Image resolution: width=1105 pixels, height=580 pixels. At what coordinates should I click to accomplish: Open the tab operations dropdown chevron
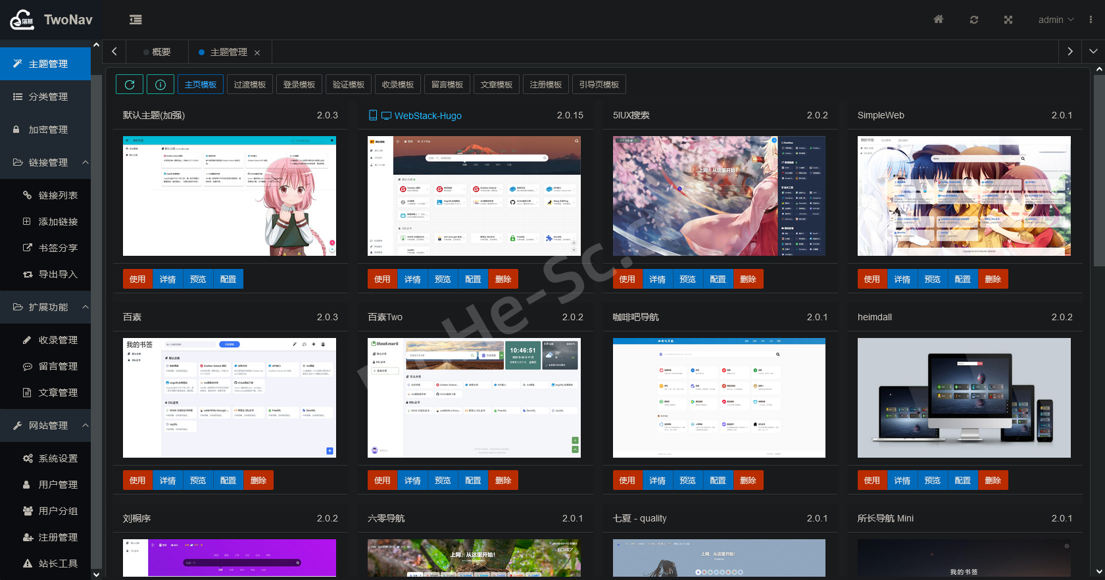(1093, 51)
